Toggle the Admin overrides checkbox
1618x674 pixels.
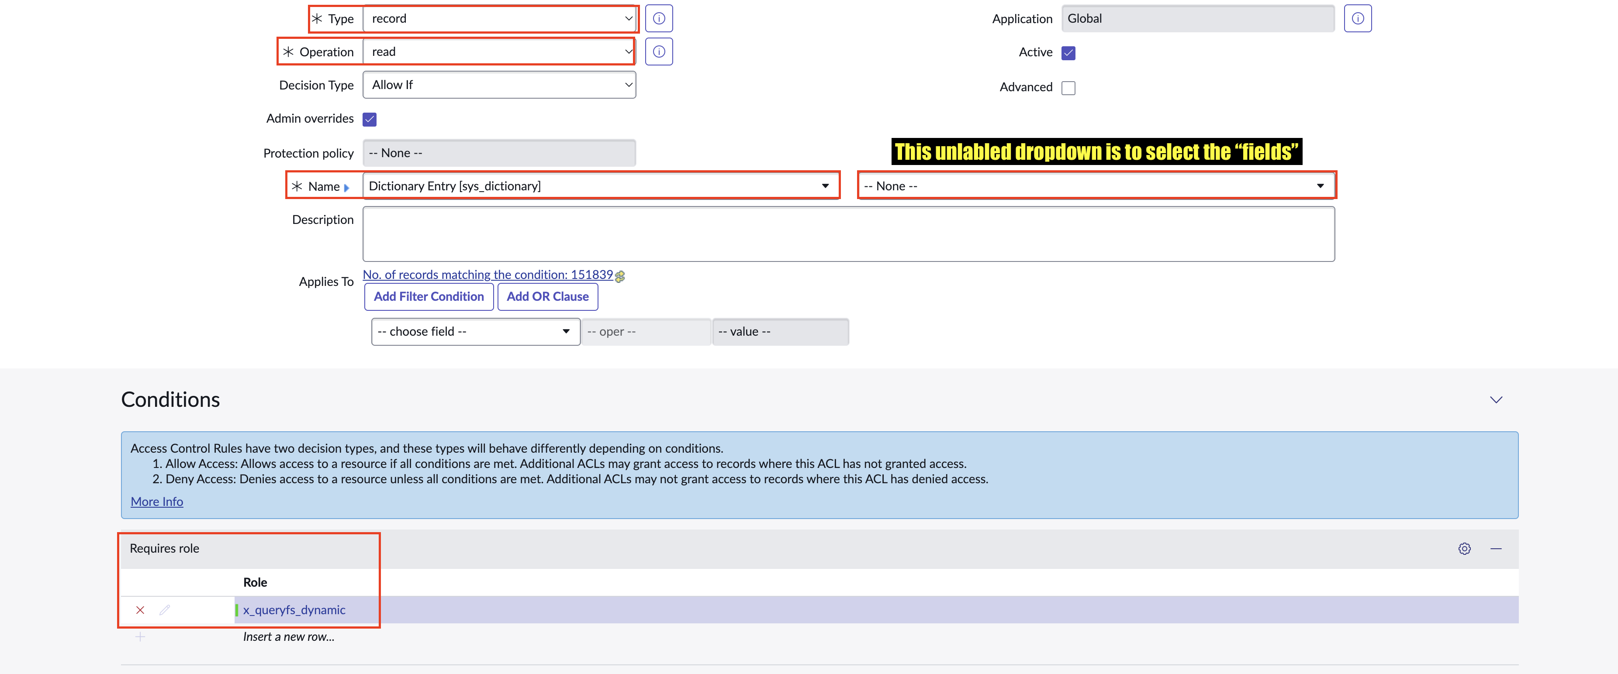tap(369, 119)
